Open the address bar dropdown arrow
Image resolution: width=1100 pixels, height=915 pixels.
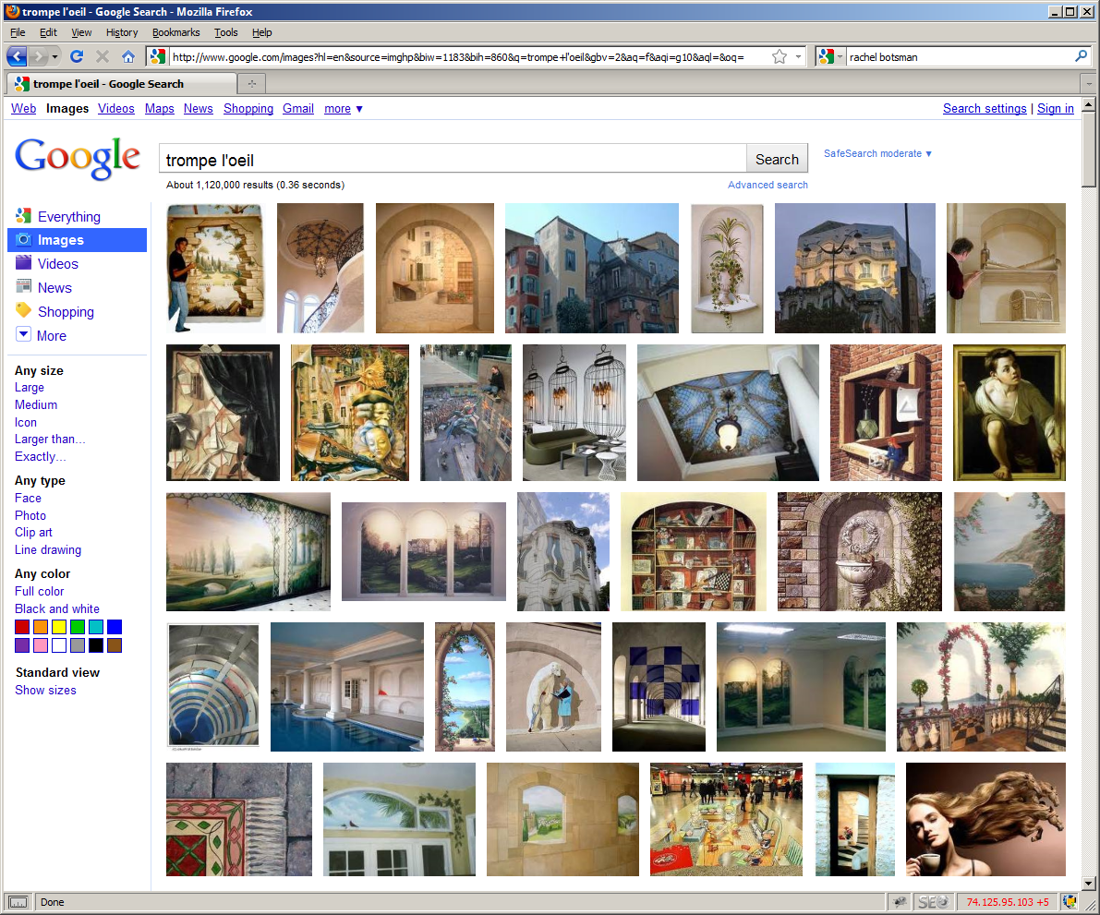[x=799, y=57]
